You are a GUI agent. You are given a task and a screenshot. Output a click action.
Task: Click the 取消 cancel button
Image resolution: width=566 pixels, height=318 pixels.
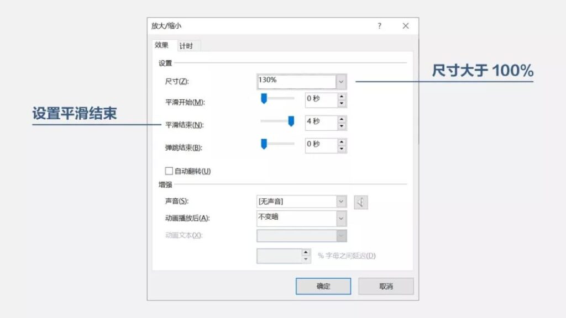386,287
